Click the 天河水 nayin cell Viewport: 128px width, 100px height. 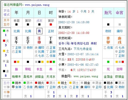tap(51, 77)
